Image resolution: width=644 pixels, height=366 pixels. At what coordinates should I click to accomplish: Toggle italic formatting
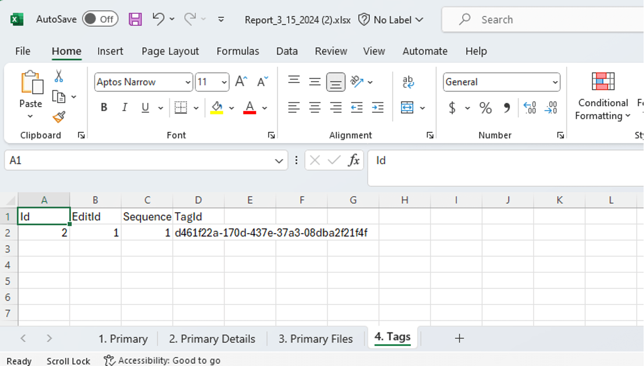[125, 108]
